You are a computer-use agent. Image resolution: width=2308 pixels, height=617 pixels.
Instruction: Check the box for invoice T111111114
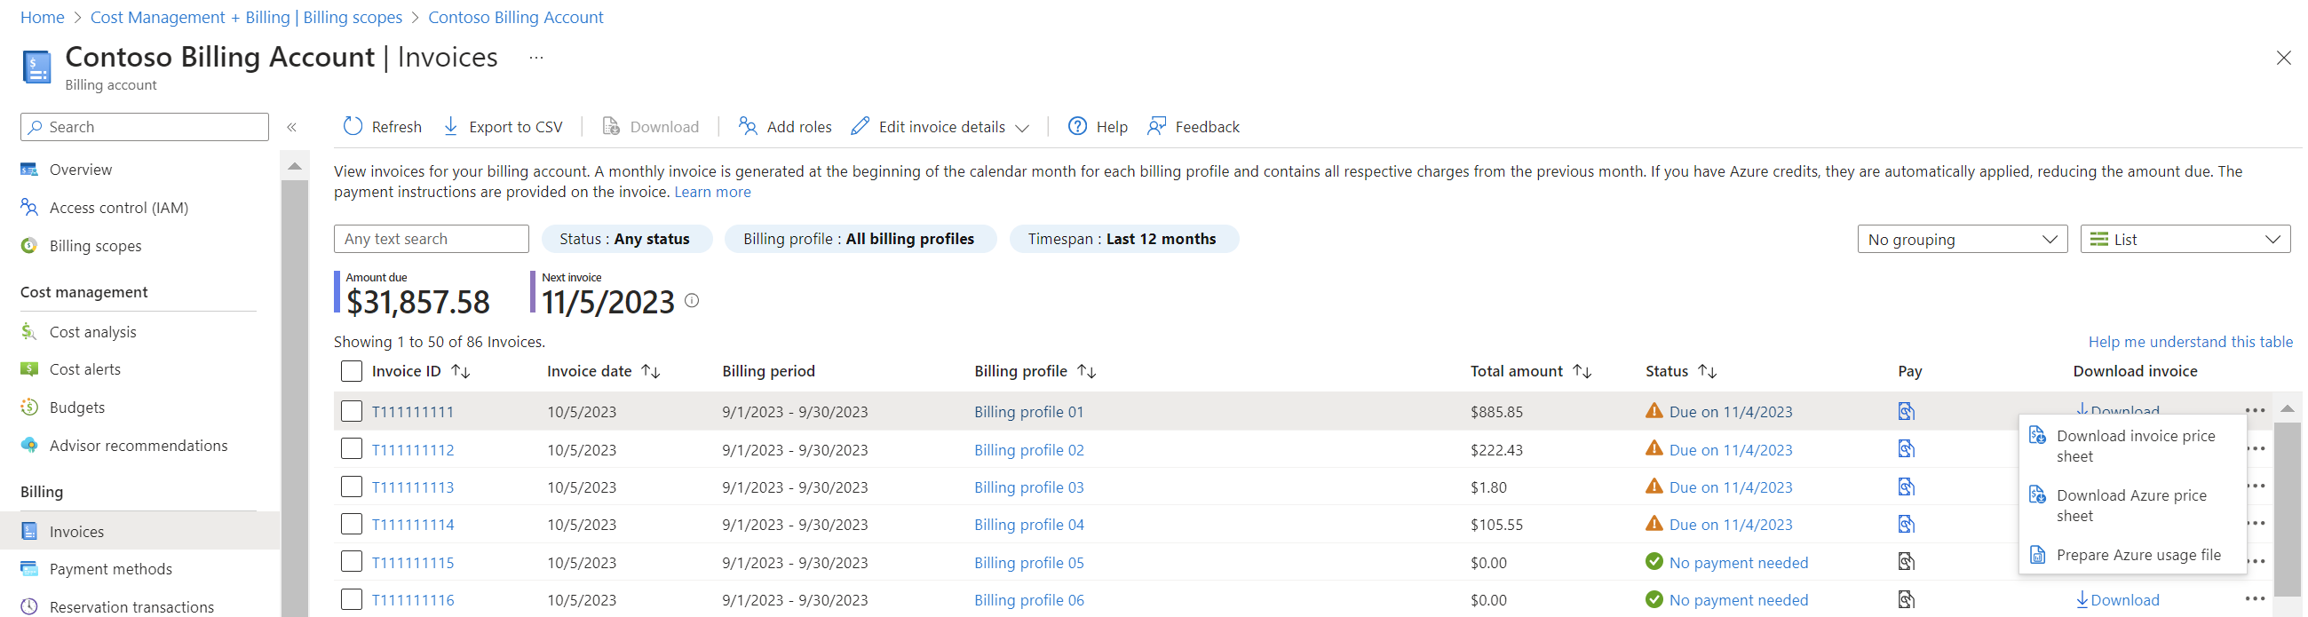[352, 524]
